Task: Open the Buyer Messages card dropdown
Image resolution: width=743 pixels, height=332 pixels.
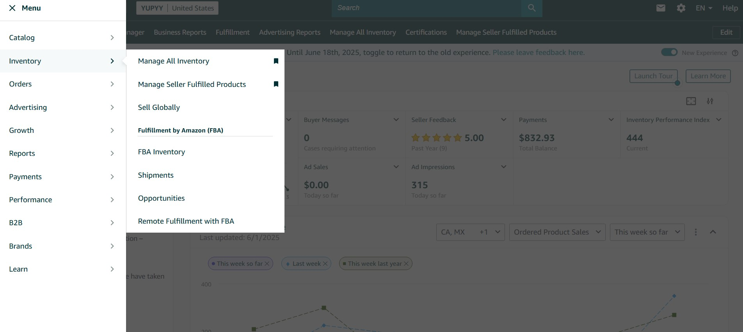Action: pyautogui.click(x=396, y=120)
